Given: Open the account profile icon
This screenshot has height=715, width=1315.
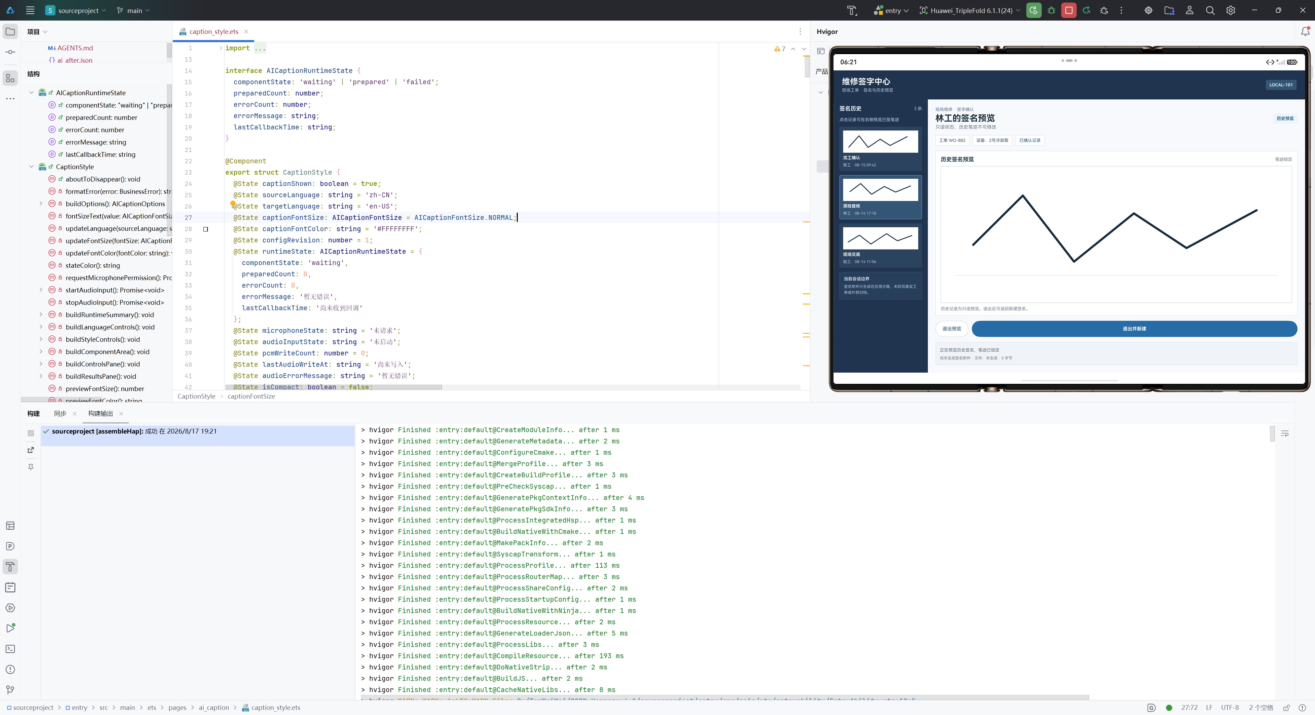Looking at the screenshot, I should pyautogui.click(x=1189, y=10).
